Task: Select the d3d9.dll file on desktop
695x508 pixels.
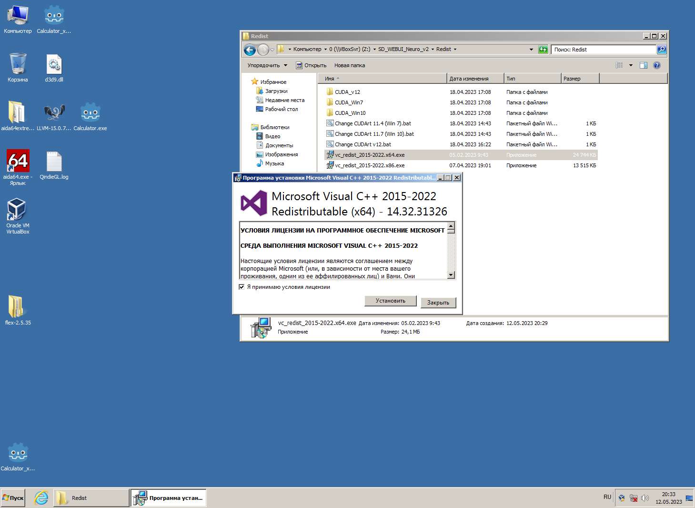Action: [x=54, y=67]
